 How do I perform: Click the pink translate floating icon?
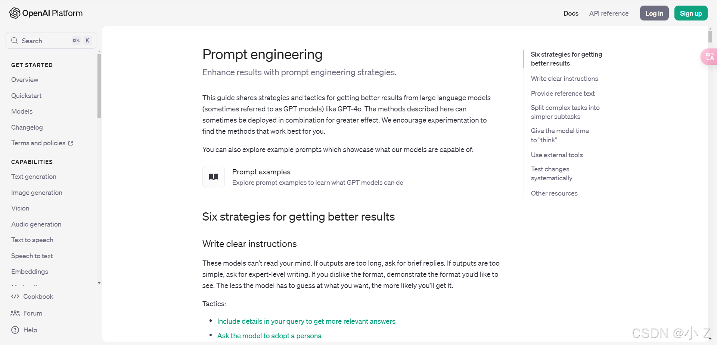709,57
